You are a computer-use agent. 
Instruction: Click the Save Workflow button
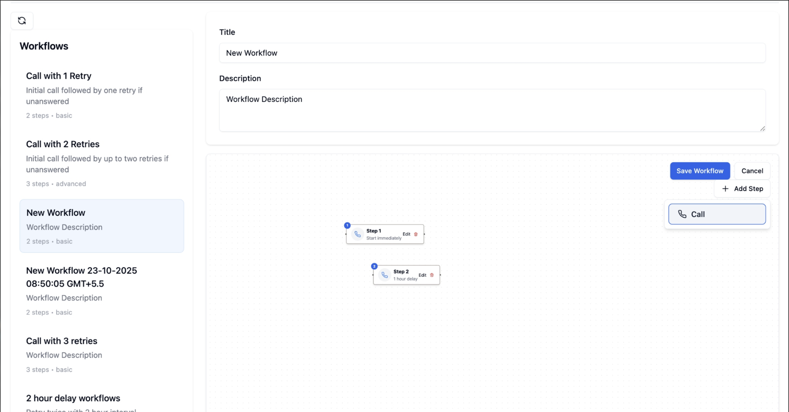[x=700, y=171]
